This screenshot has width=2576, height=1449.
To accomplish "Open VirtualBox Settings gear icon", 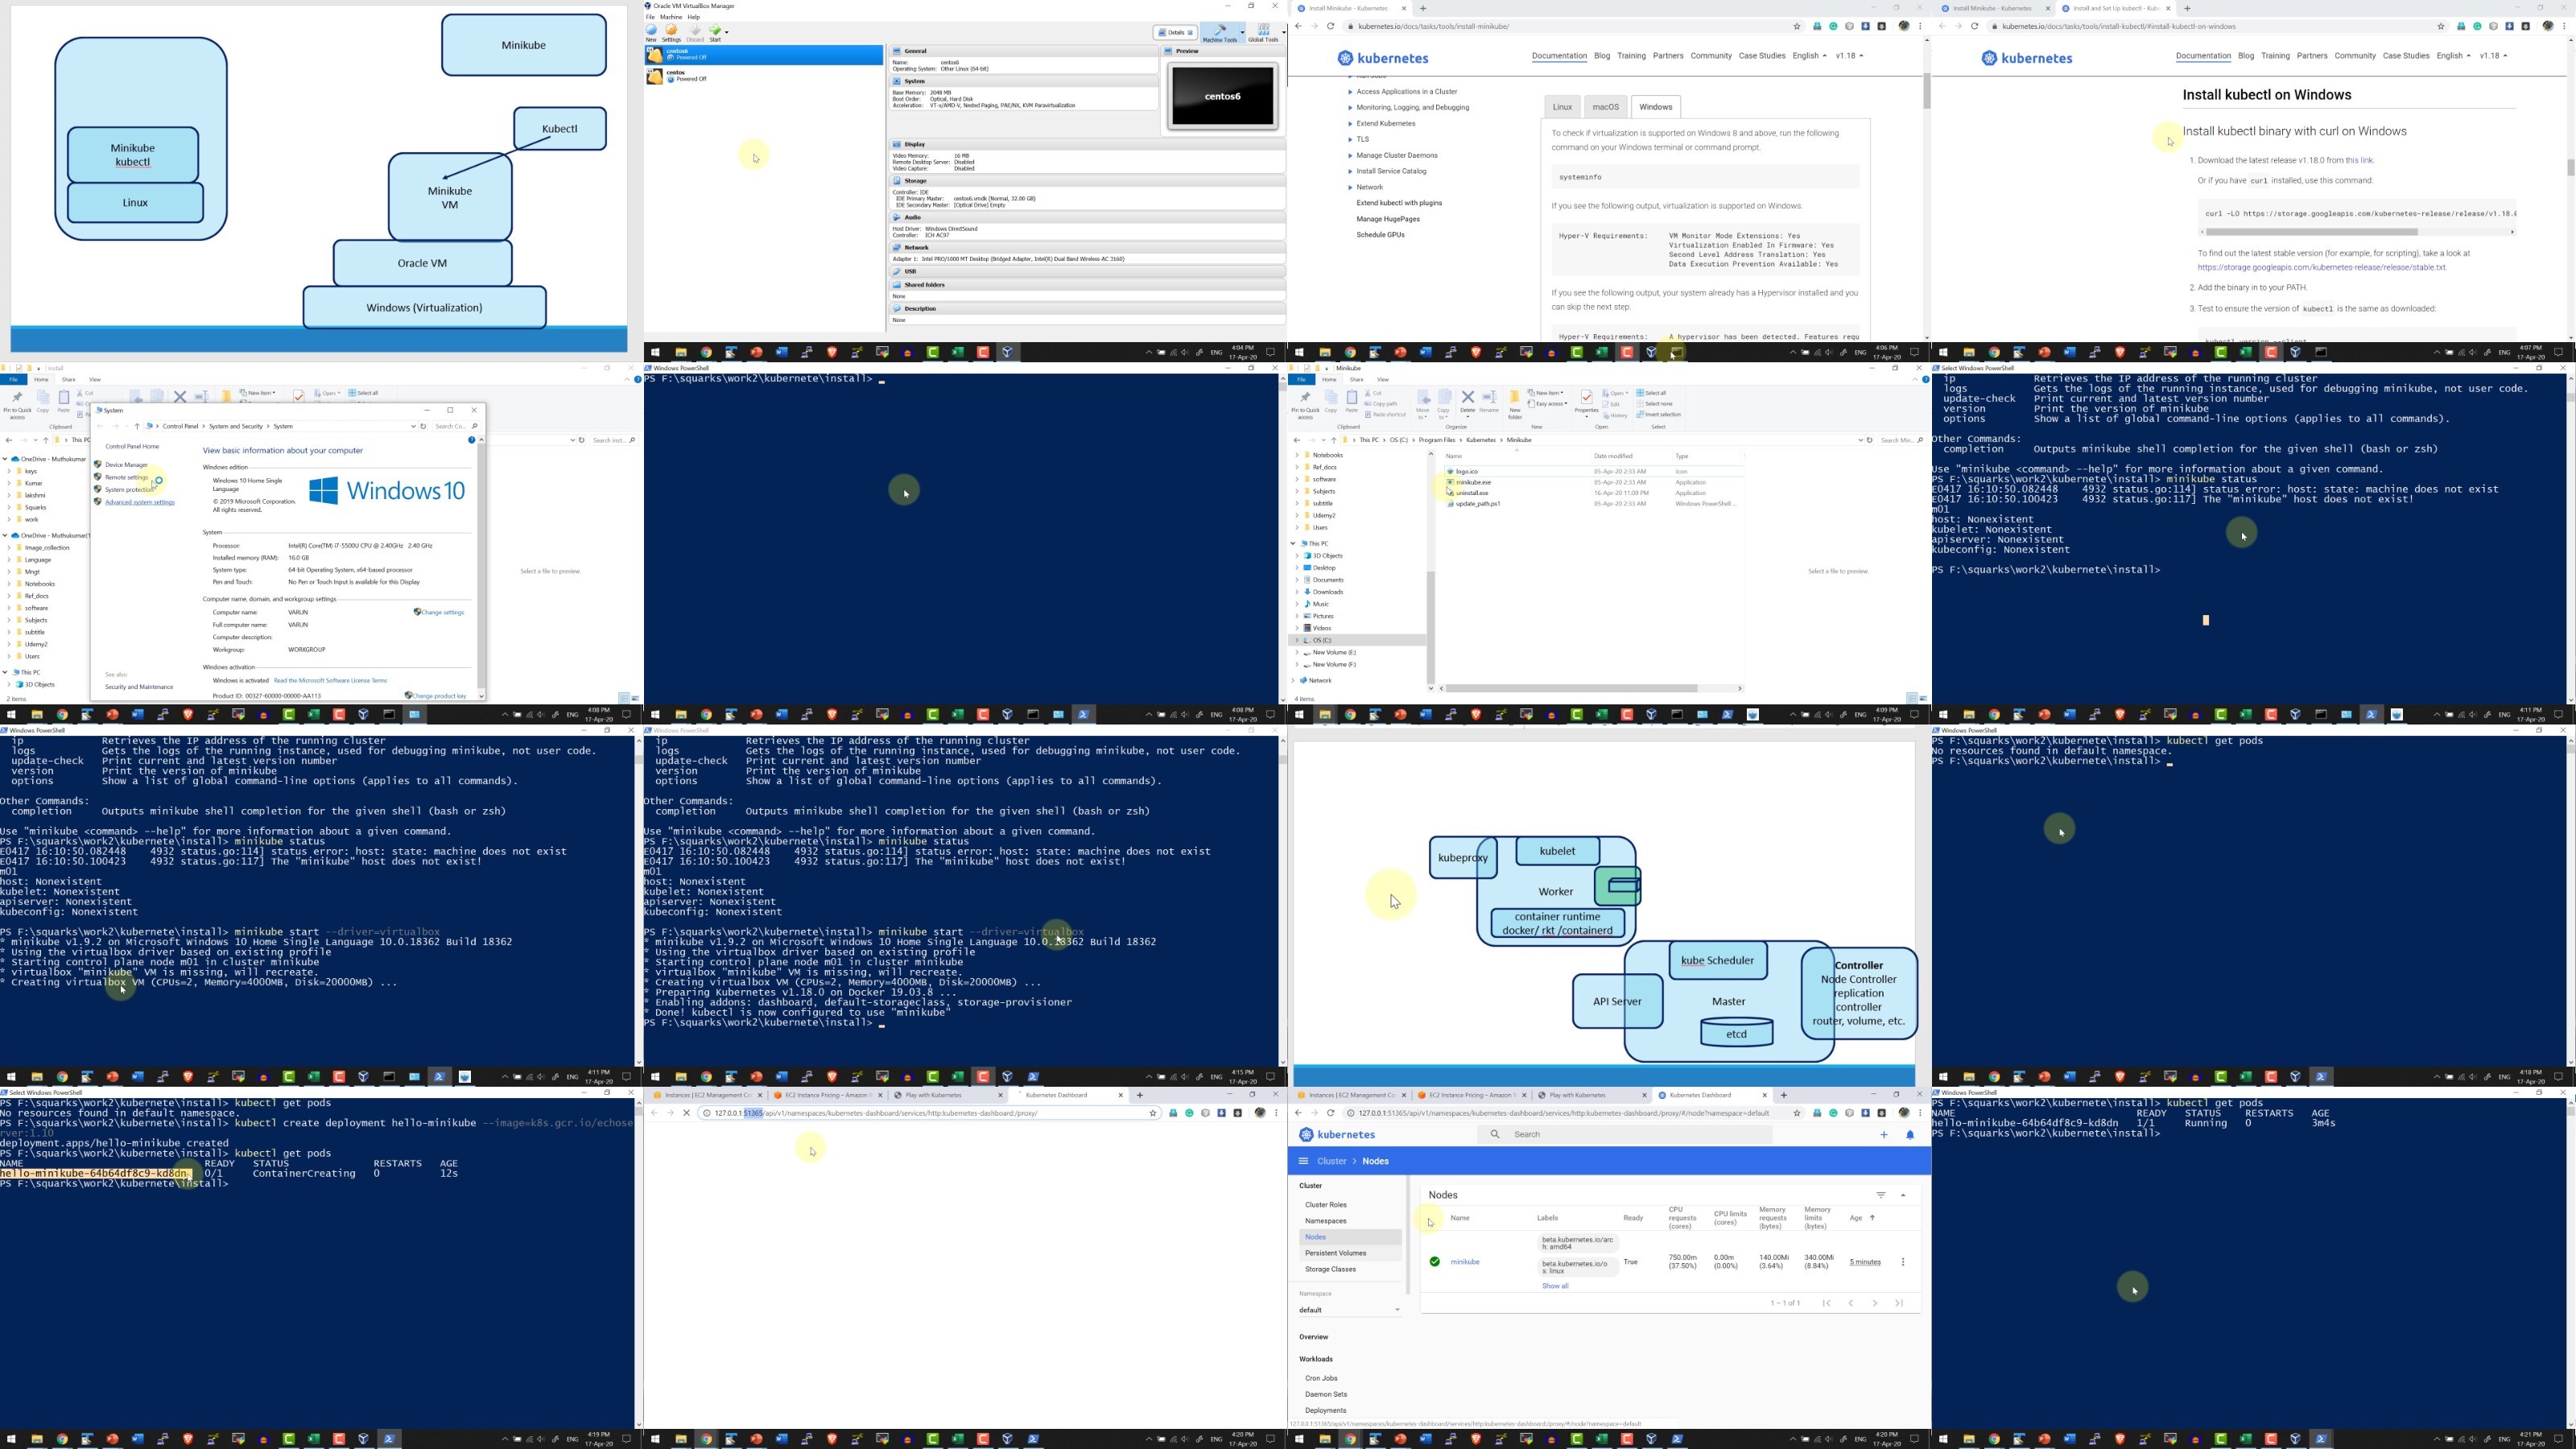I will coord(671,30).
